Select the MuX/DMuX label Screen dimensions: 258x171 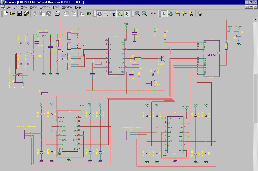pyautogui.click(x=211, y=55)
